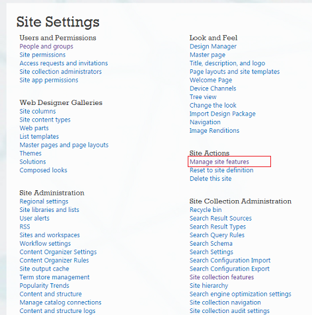Screen dimensions: 312x315
Task: Click Delete this site link
Action: (211, 179)
